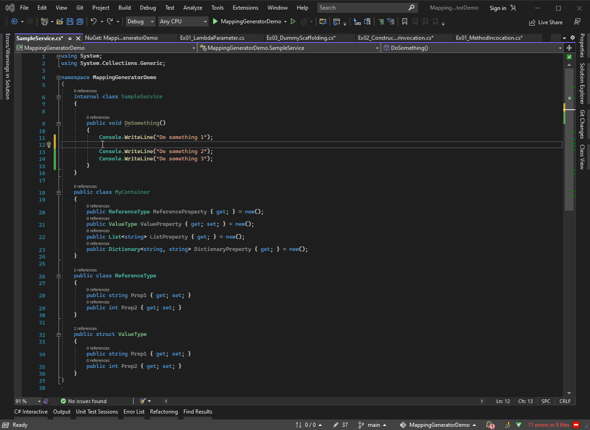Screen dimensions: 590x430
Task: Click the pencil pending changes icon showing 37
Action: click(336, 425)
